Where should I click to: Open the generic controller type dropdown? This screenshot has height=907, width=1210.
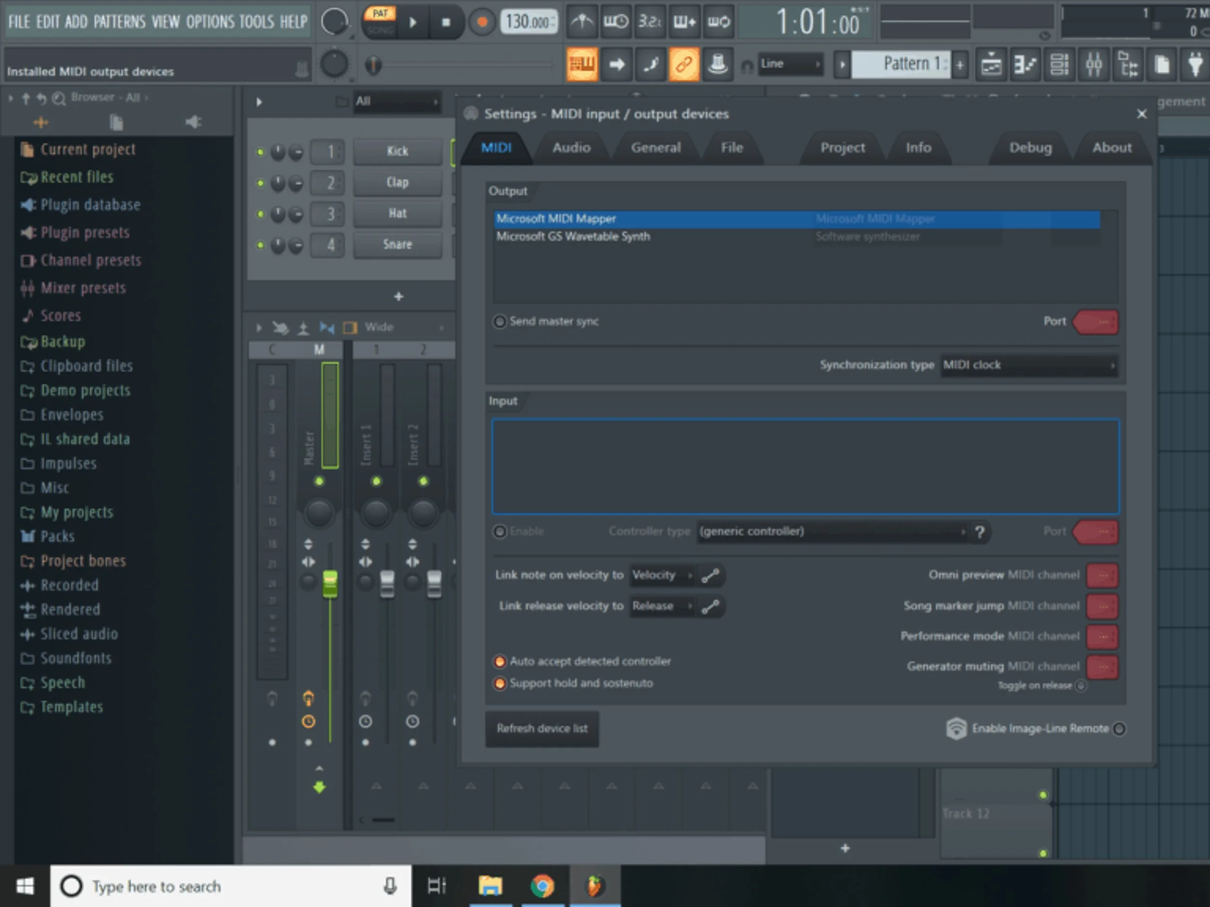point(832,532)
